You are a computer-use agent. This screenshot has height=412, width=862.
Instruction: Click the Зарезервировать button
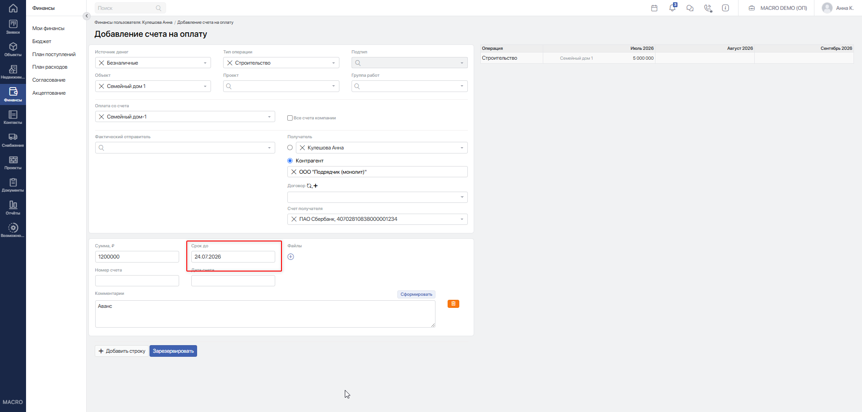(173, 351)
